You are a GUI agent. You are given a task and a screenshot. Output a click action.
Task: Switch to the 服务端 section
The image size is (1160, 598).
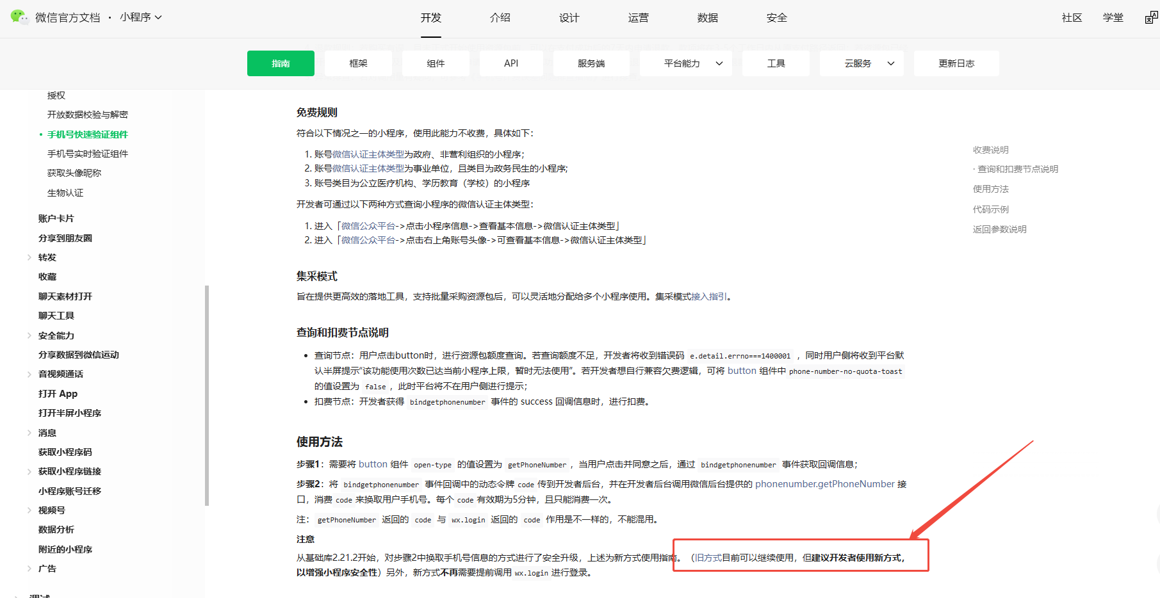pos(591,63)
